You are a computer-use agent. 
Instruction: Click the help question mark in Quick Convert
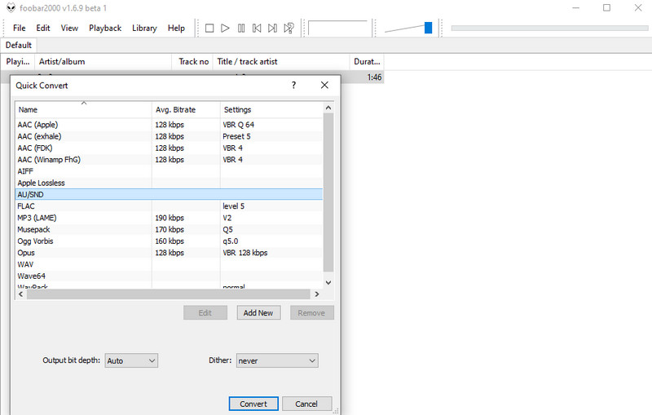coord(293,86)
